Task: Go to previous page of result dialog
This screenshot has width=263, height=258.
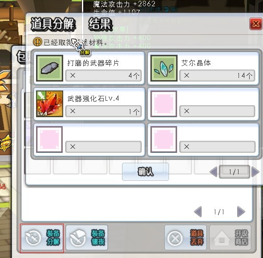Action: (x=214, y=172)
